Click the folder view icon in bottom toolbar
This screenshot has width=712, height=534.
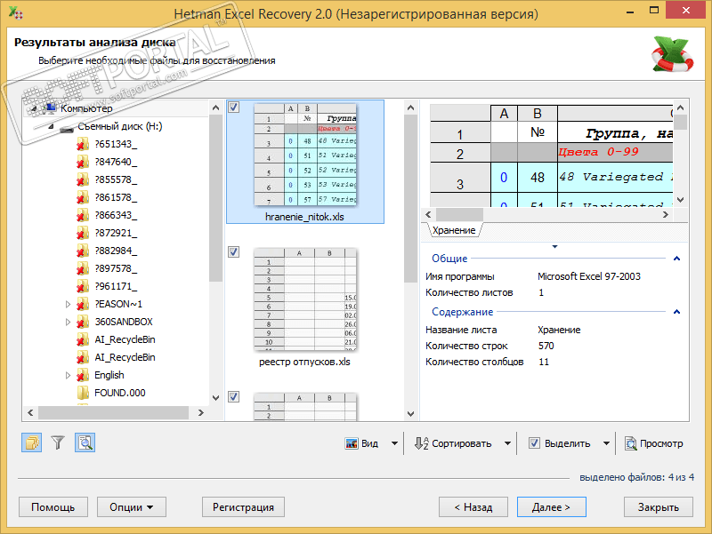[32, 442]
